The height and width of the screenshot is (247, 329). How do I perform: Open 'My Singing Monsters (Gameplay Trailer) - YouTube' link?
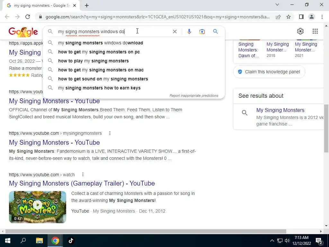pos(82,183)
